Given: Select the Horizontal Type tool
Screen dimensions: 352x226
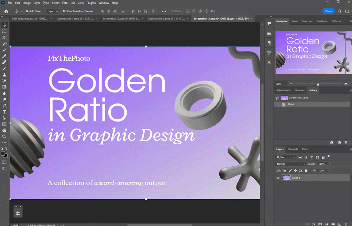Looking at the screenshot, I should tap(4, 112).
